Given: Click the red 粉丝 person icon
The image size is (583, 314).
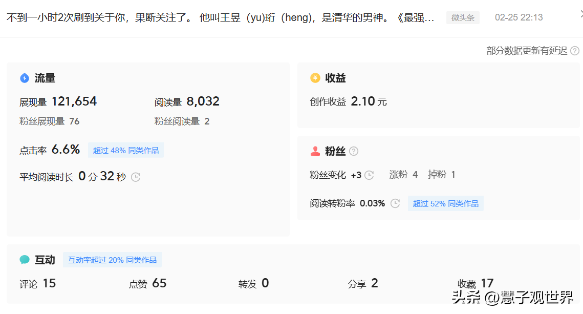Looking at the screenshot, I should click(315, 151).
